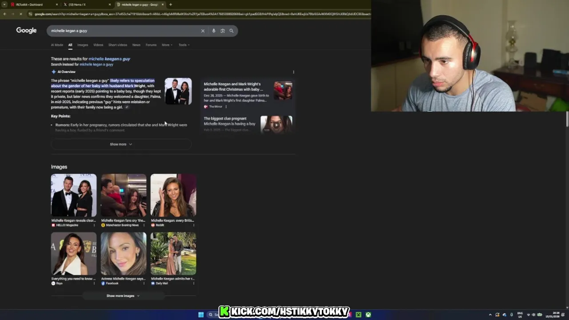This screenshot has width=569, height=320.
Task: Open Windows Start menu
Action: tap(201, 315)
